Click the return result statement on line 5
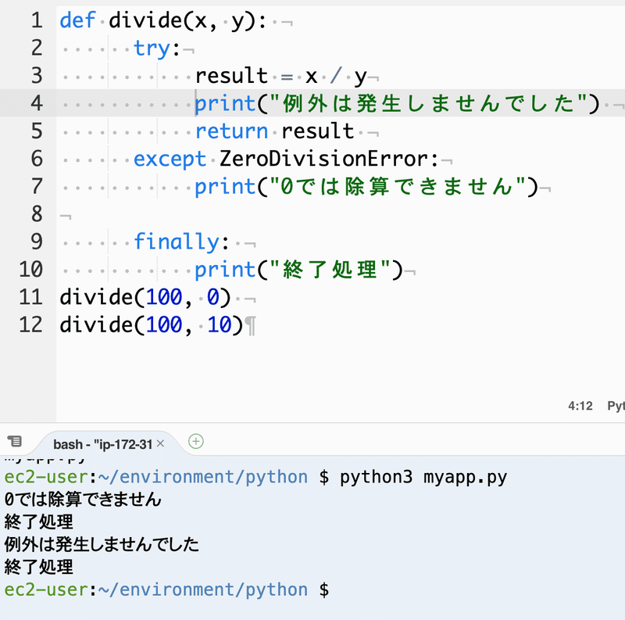625x620 pixels. 273,131
